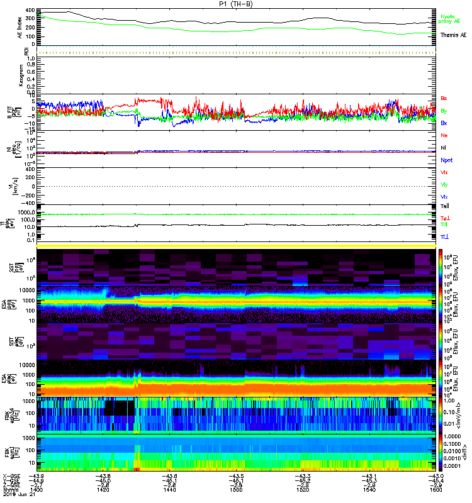This screenshot has height=503, width=472.
Task: Click the date label "2019 Jun 21"
Action: point(19,494)
